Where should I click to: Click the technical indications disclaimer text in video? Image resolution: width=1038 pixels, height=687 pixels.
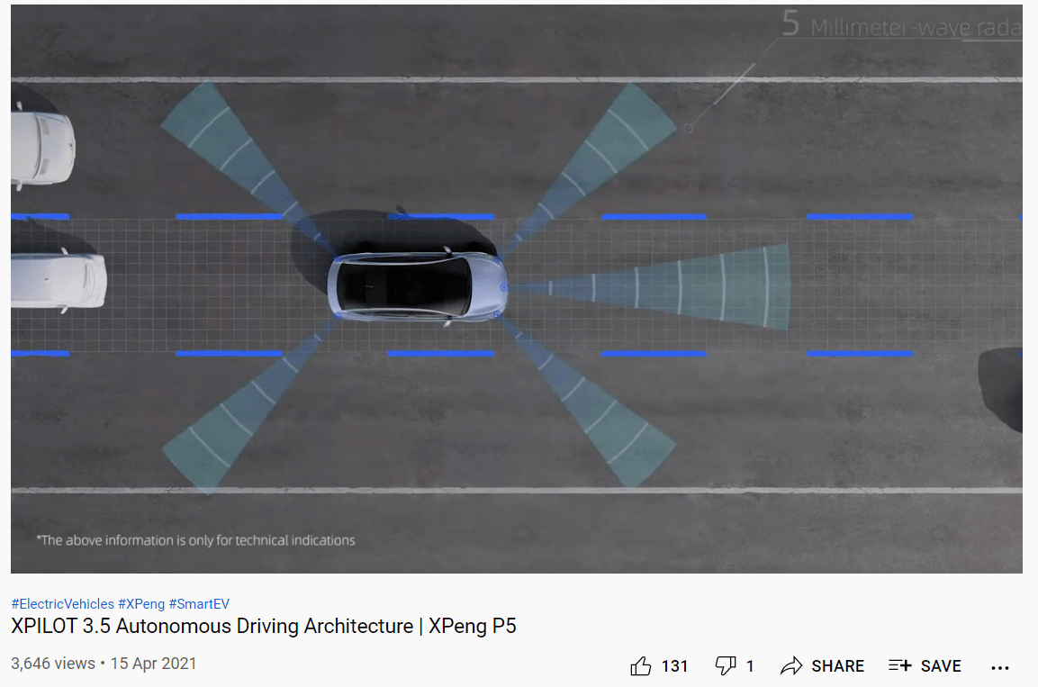(196, 540)
